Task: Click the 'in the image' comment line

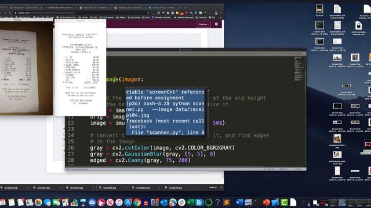Action: (112, 142)
